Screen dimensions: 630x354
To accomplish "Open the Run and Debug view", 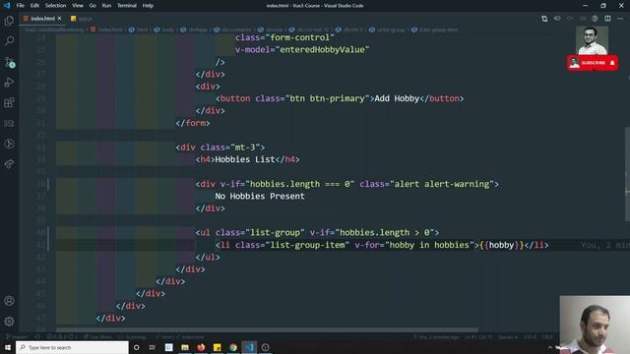I will click(x=9, y=83).
